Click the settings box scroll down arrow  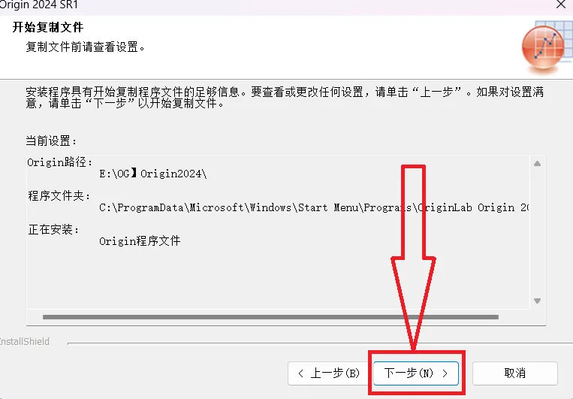pyautogui.click(x=537, y=301)
